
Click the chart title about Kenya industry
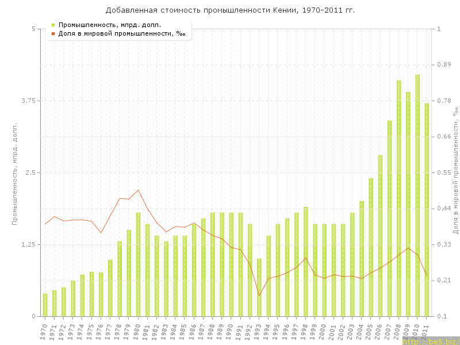[x=230, y=10]
